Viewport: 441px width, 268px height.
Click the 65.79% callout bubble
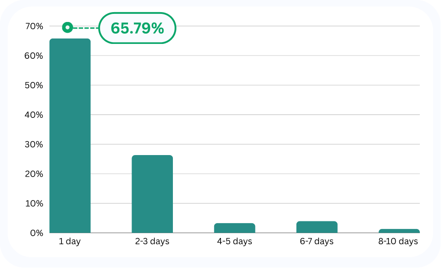click(137, 28)
